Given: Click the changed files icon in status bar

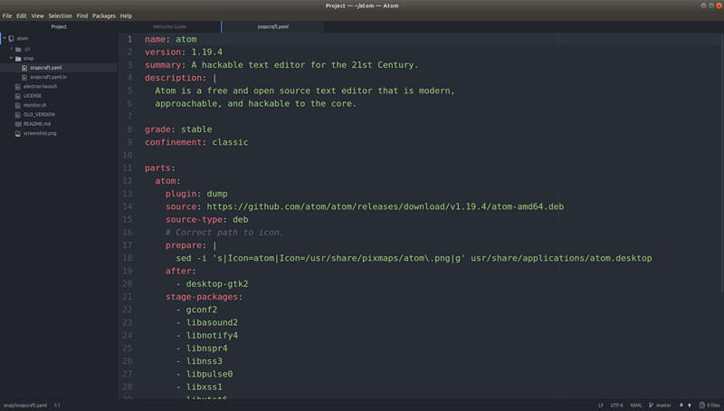Looking at the screenshot, I should tap(702, 405).
